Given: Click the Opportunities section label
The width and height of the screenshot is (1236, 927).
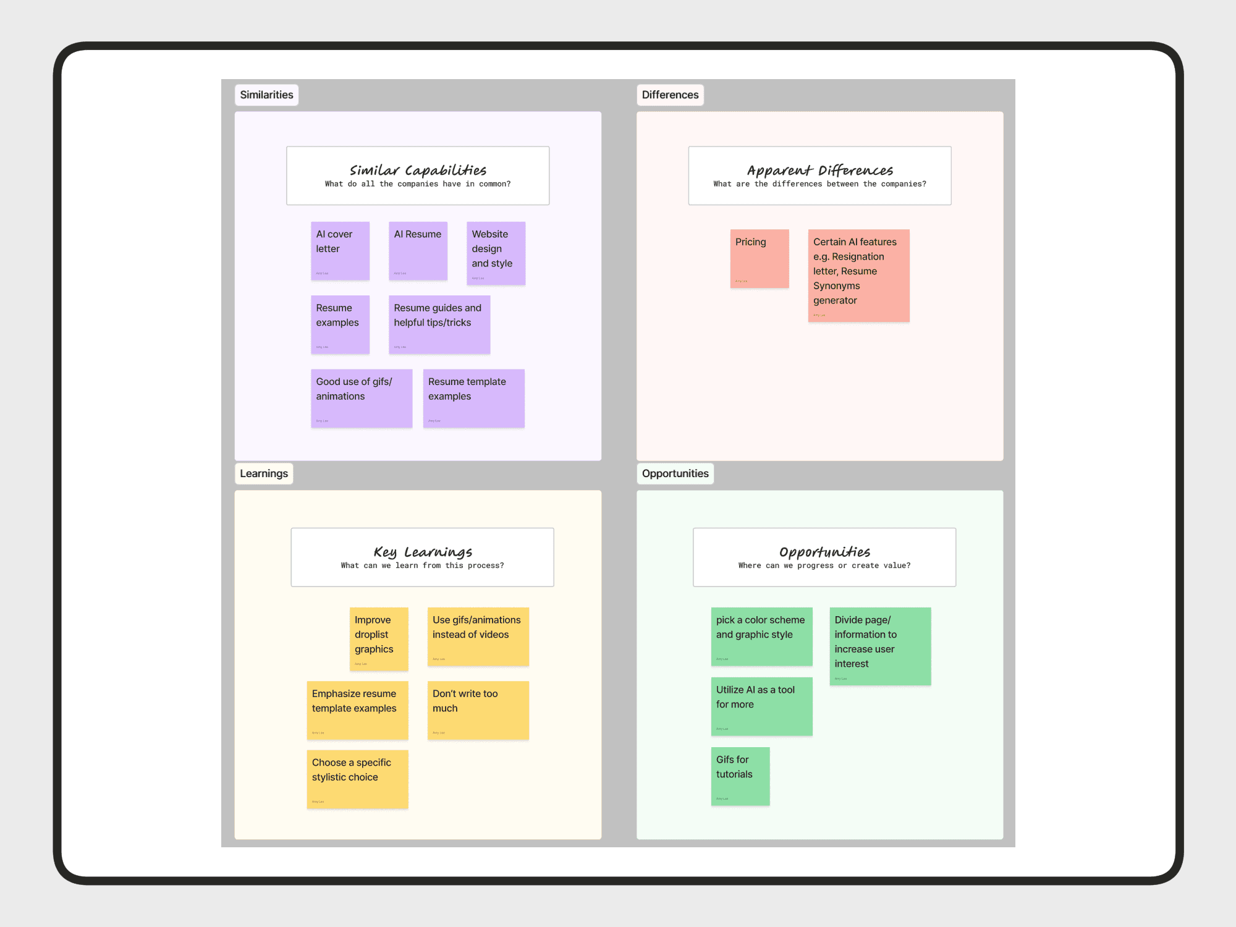Looking at the screenshot, I should (x=675, y=473).
